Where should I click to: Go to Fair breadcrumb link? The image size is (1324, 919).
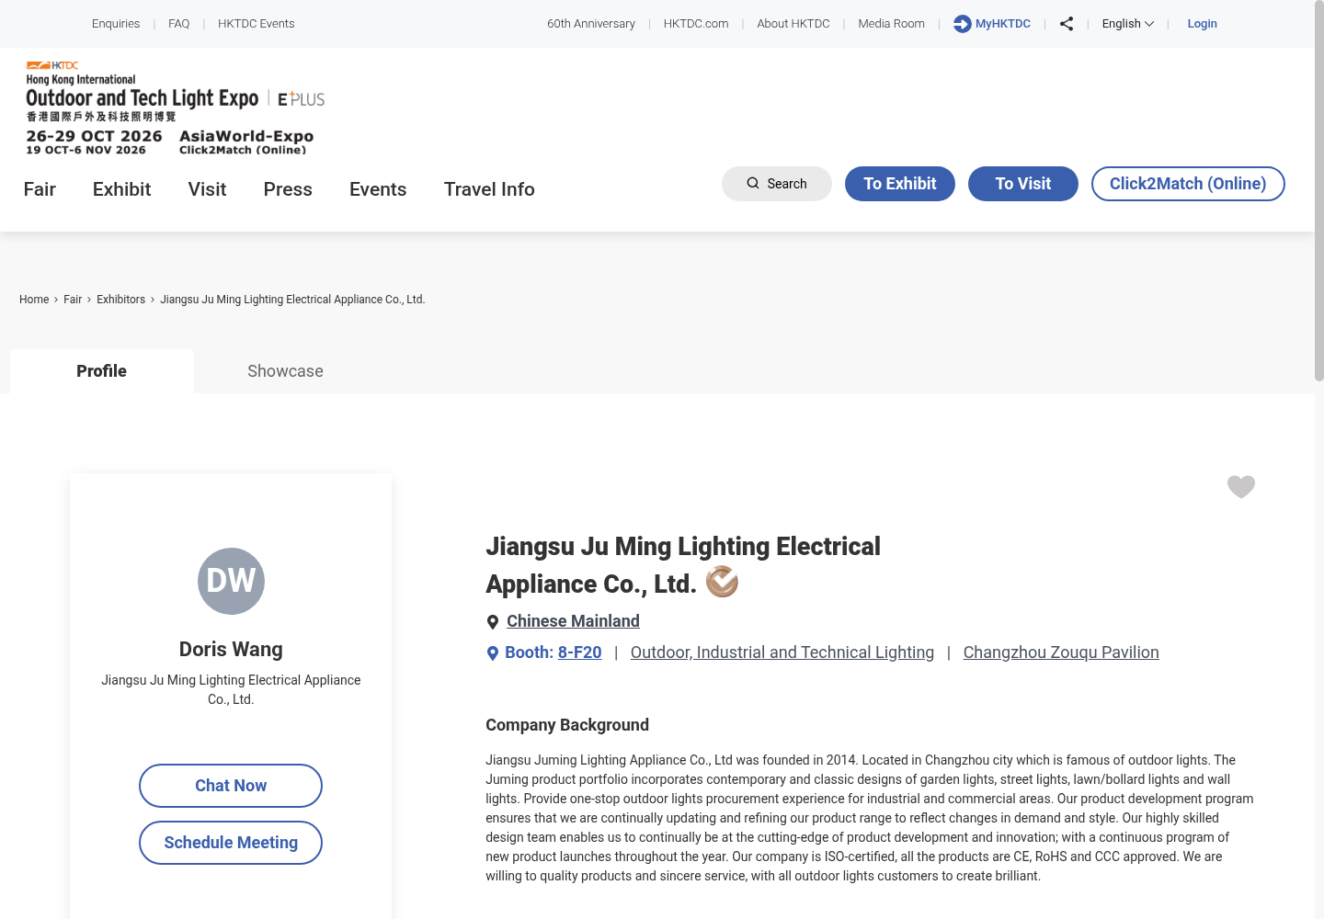point(73,300)
